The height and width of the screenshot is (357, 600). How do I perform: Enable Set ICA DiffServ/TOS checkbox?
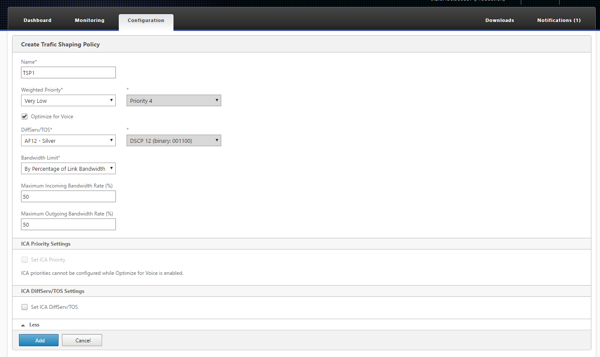(x=25, y=307)
